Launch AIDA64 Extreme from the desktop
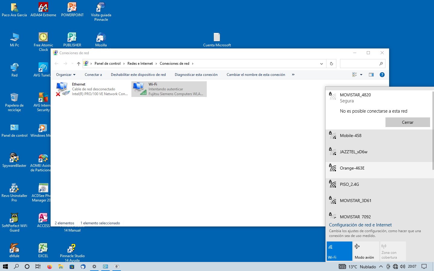Screen dimensions: 434x271 coord(43,10)
